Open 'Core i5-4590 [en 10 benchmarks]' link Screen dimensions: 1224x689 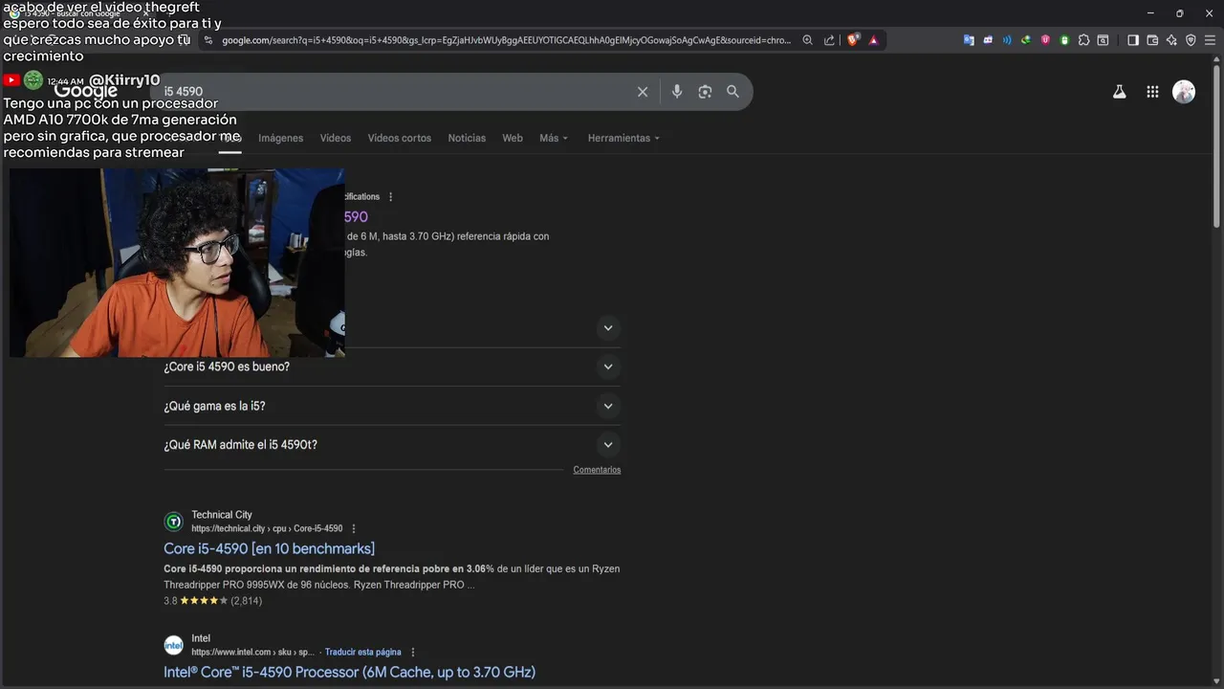tap(269, 548)
